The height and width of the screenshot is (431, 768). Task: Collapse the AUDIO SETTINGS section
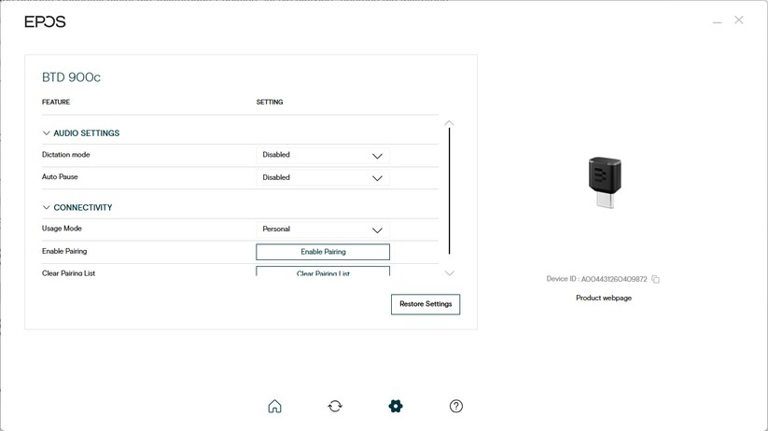(46, 133)
